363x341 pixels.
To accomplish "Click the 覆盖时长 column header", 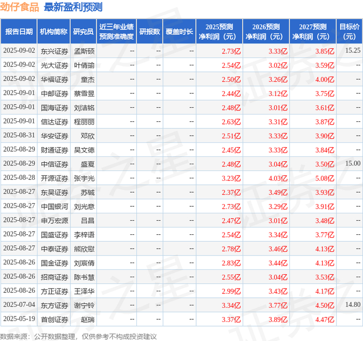I will (x=179, y=32).
